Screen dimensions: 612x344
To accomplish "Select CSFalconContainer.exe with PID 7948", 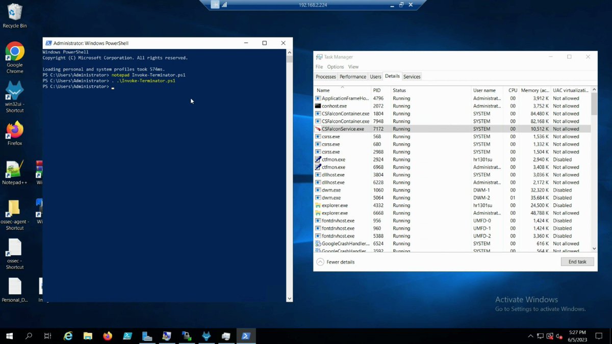I will point(452,121).
